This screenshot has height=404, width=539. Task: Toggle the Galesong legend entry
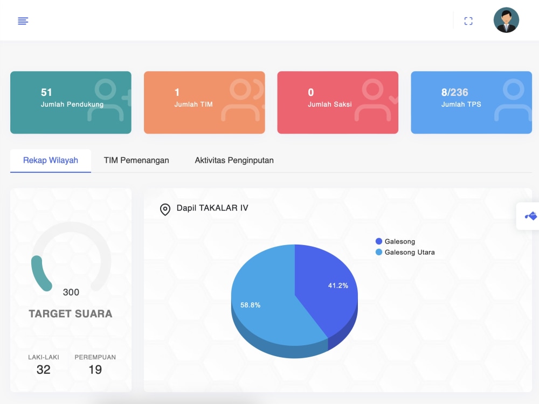[x=395, y=241]
